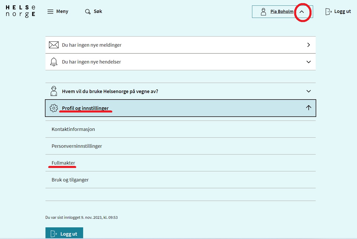Click the logout icon in top header

(328, 12)
